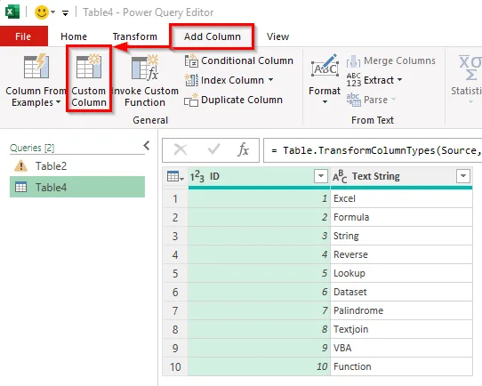Expand Column From Examples dropdown arrow
482x386 pixels.
coord(58,102)
